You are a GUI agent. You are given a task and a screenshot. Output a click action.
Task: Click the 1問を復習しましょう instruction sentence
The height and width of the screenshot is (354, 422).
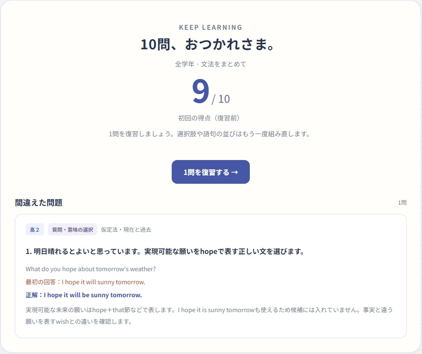click(x=210, y=134)
